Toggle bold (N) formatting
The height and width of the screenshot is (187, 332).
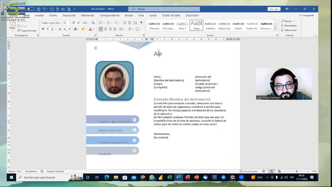43,29
